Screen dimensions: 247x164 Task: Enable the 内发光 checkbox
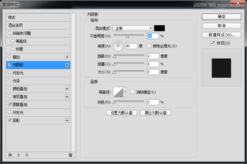point(9,73)
